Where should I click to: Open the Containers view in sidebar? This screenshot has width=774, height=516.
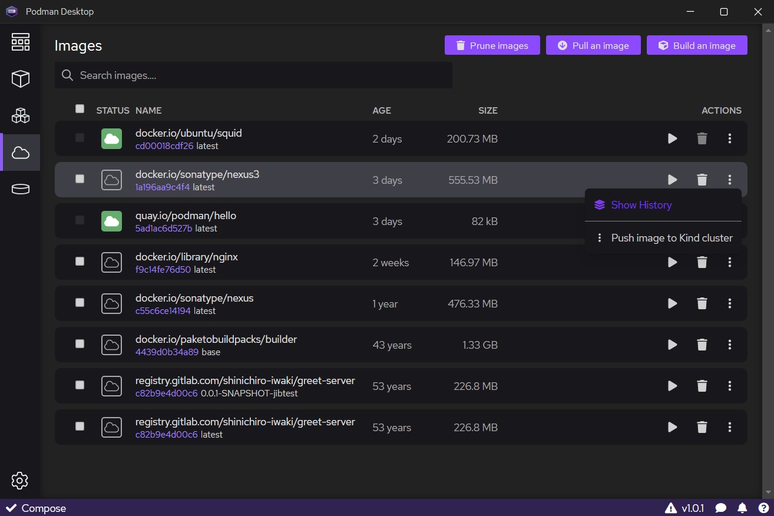point(20,79)
